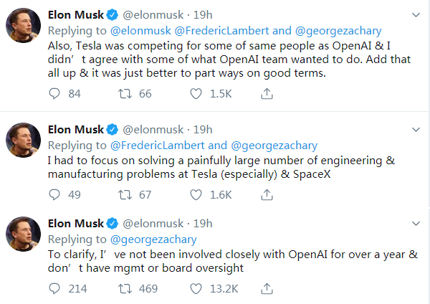Image resolution: width=430 pixels, height=304 pixels.
Task: Open the Elon Musk name on the third tweet
Action: pyautogui.click(x=76, y=224)
